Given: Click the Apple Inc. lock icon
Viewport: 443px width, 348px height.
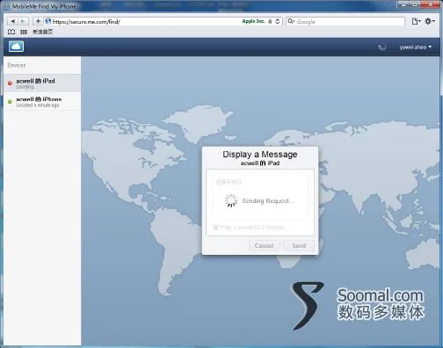Looking at the screenshot, I should coord(270,21).
